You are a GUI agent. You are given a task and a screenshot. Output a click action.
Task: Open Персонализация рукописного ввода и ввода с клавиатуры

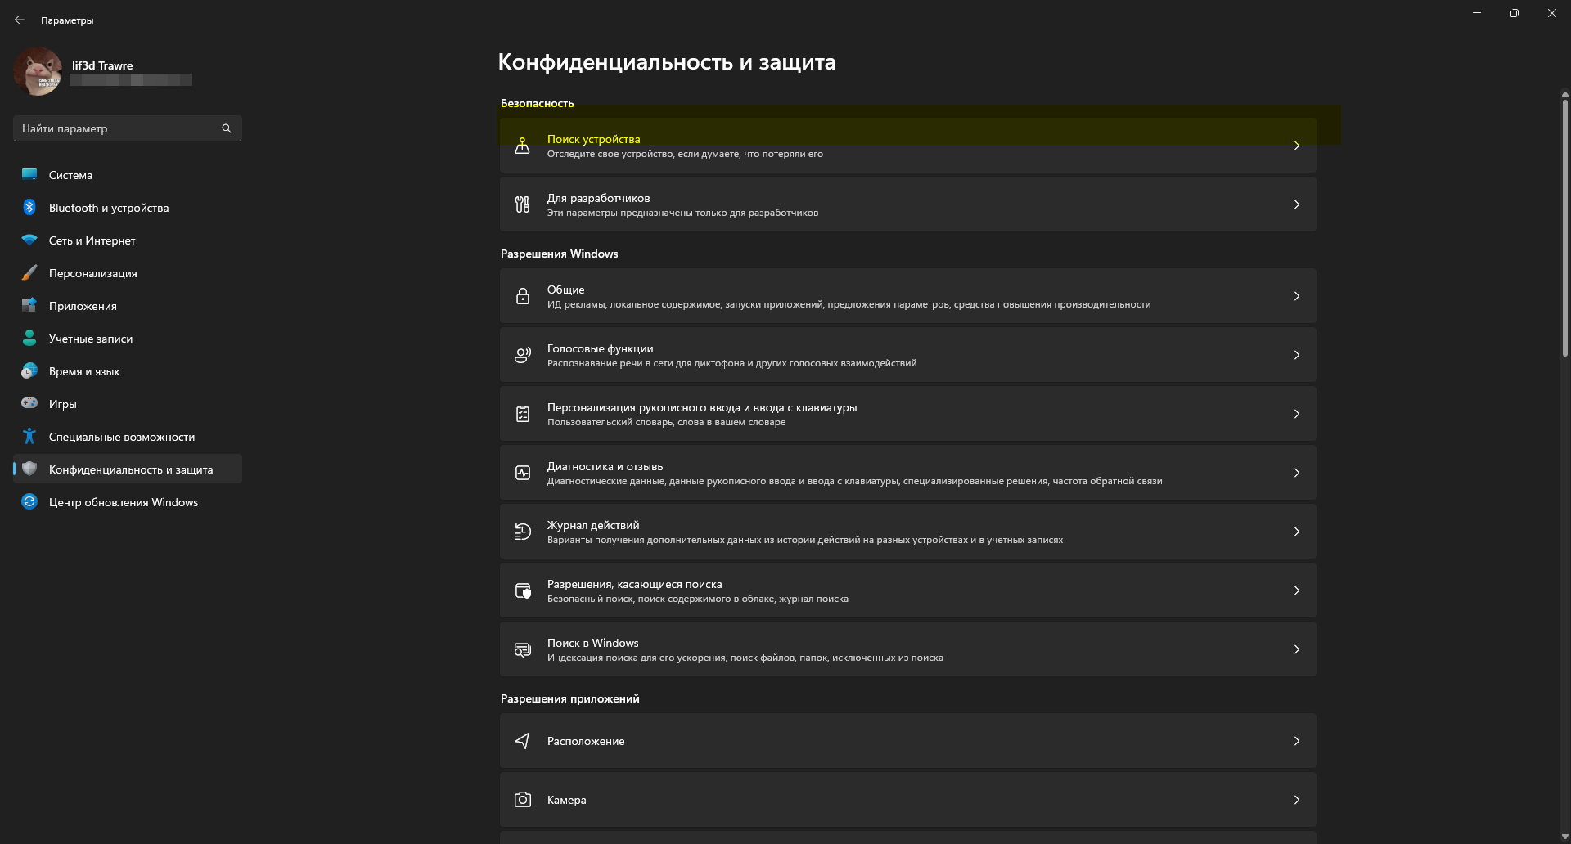[908, 414]
